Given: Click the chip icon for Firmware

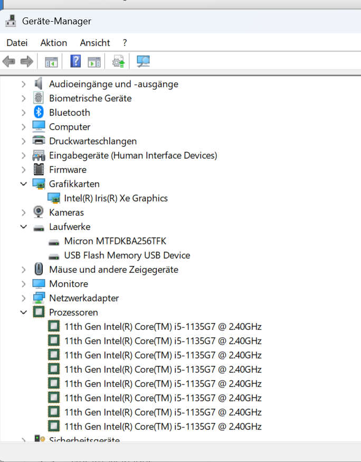Looking at the screenshot, I should (39, 170).
